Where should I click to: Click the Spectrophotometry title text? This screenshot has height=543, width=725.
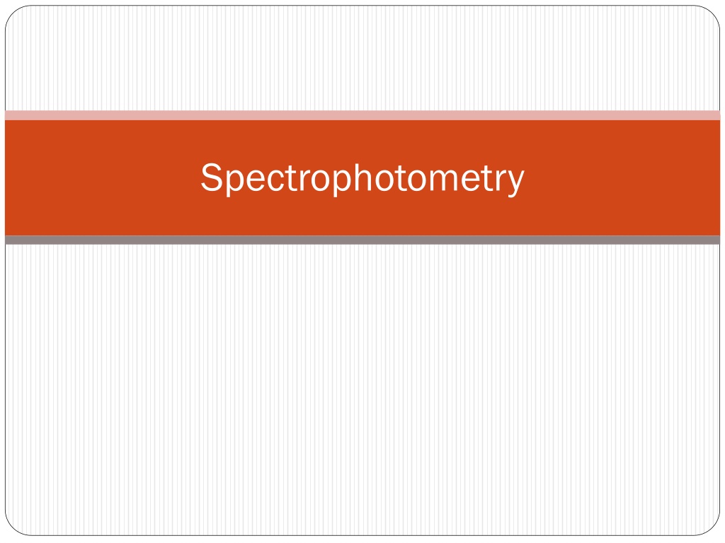pyautogui.click(x=362, y=178)
